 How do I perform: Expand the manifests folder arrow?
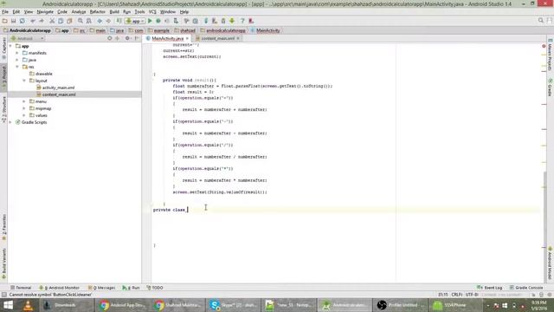point(17,53)
